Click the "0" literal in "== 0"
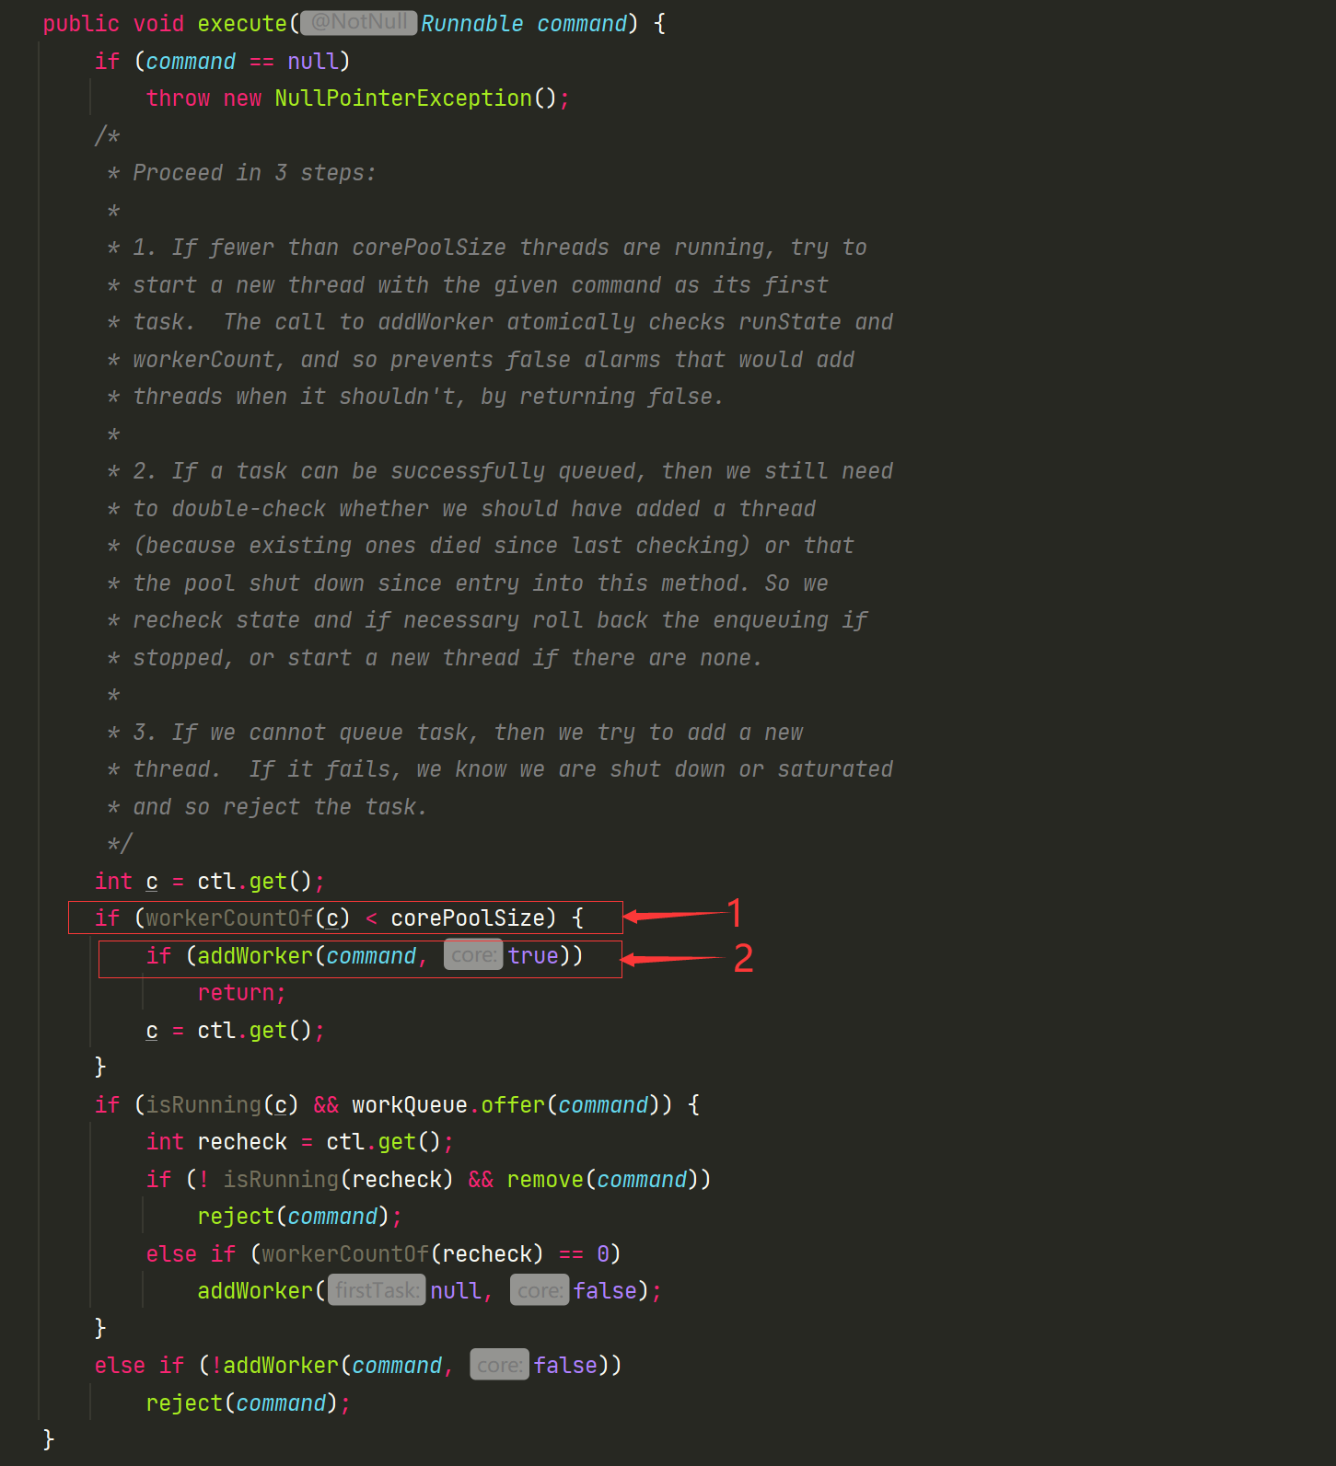This screenshot has width=1336, height=1466. 603,1254
